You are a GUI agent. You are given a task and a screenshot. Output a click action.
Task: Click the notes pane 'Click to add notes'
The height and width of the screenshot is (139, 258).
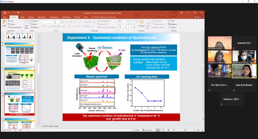pyautogui.click(x=50, y=126)
